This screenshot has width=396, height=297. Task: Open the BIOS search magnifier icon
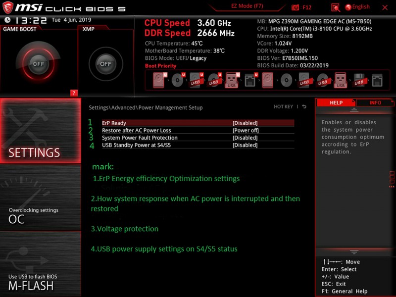click(336, 7)
